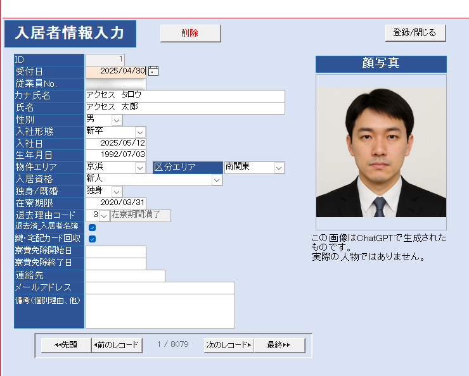Click the 寮費免除開始日 field

coord(116,251)
